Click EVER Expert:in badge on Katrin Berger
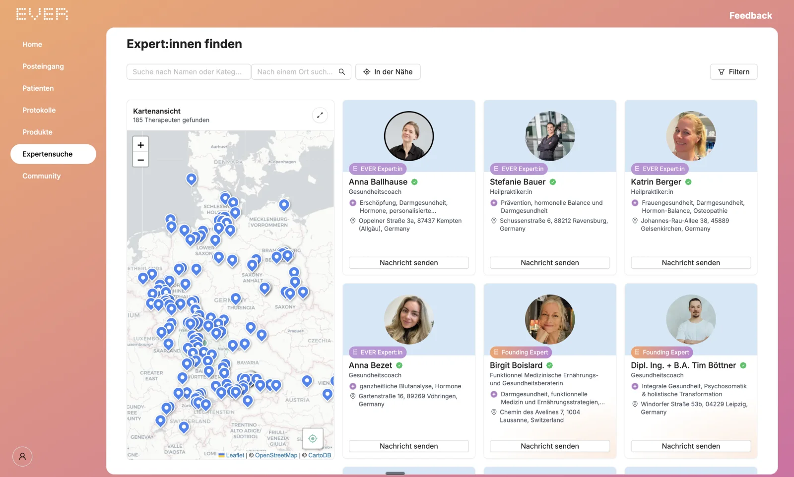Screen dimensions: 794x477 click(x=660, y=169)
